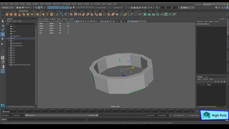The width and height of the screenshot is (229, 129).
Task: Create a polygon plane from the shelf
Action: 28,14
